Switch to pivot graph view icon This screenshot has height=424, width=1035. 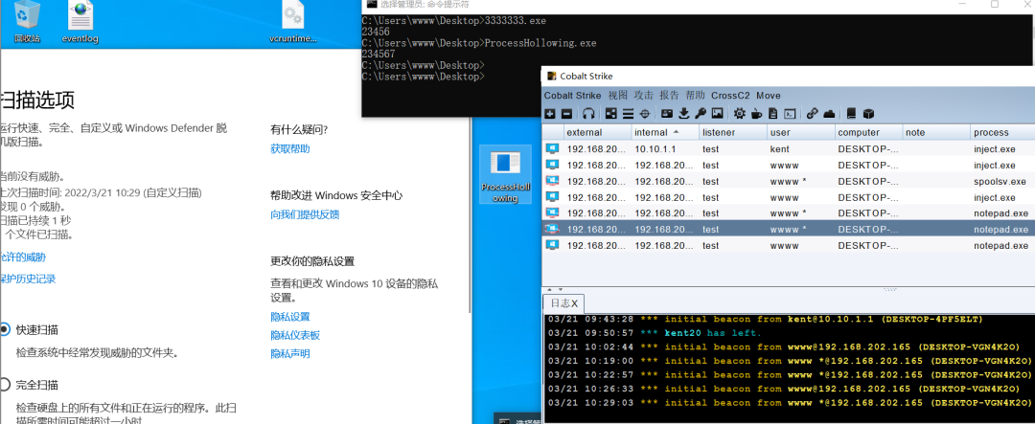(x=611, y=114)
